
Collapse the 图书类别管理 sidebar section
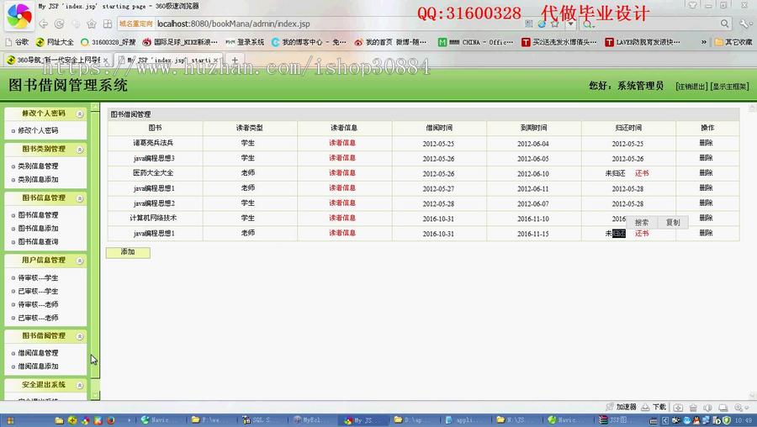(x=80, y=150)
